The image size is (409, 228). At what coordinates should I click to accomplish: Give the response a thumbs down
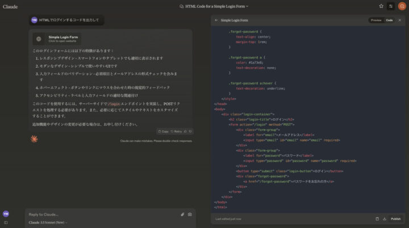190,131
